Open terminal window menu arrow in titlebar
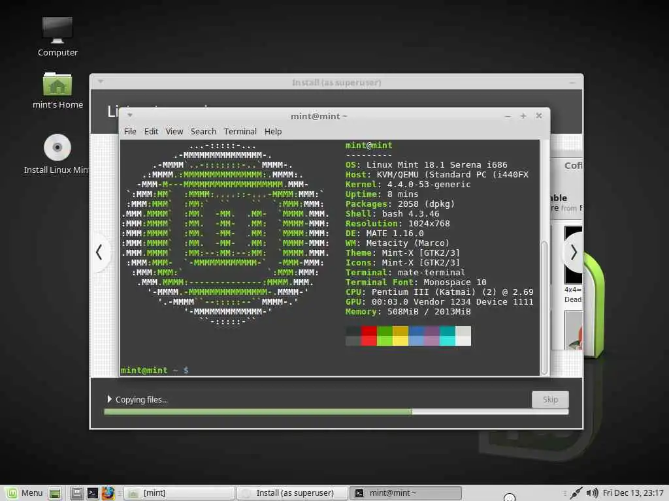The height and width of the screenshot is (501, 669). 130,115
